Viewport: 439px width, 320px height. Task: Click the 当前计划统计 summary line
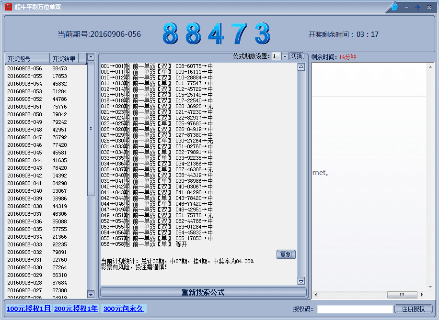point(177,261)
